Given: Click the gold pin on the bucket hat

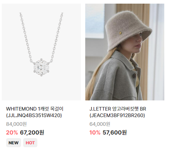Looking at the screenshot, I should [x=120, y=33].
